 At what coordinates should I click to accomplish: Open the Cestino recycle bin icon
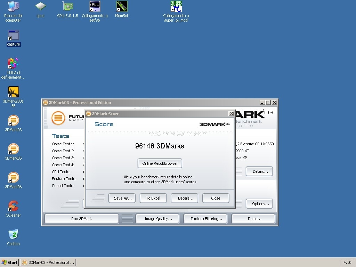[x=13, y=237]
